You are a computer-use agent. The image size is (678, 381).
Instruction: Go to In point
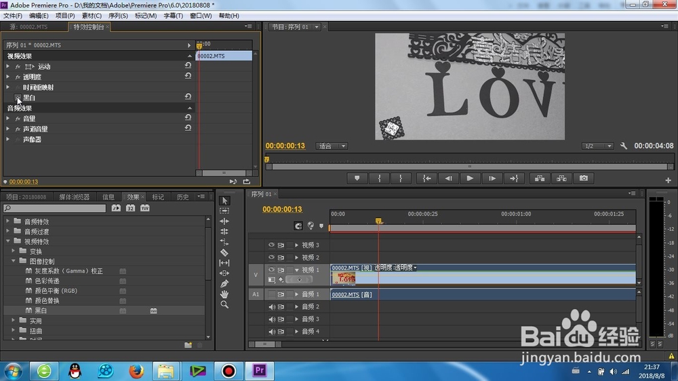pyautogui.click(x=426, y=178)
